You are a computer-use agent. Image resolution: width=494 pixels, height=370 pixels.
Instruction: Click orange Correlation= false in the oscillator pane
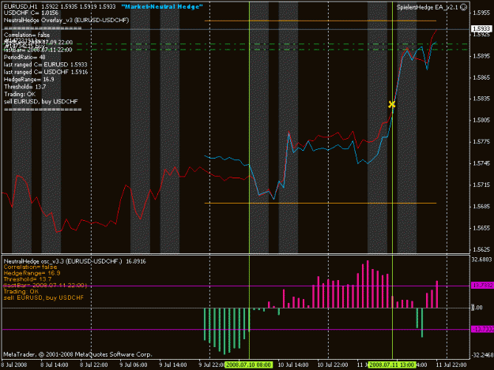tap(30, 267)
